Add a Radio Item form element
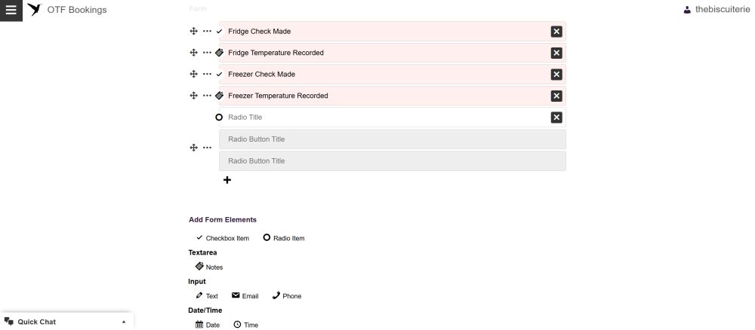The image size is (755, 330). 284,238
